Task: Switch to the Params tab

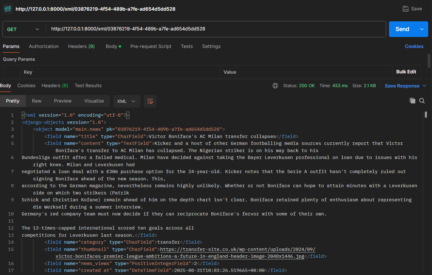Action: (x=11, y=46)
